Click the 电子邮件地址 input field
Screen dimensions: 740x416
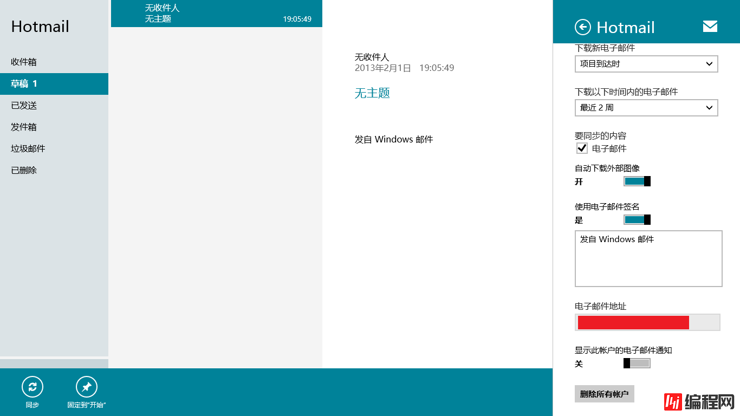647,322
